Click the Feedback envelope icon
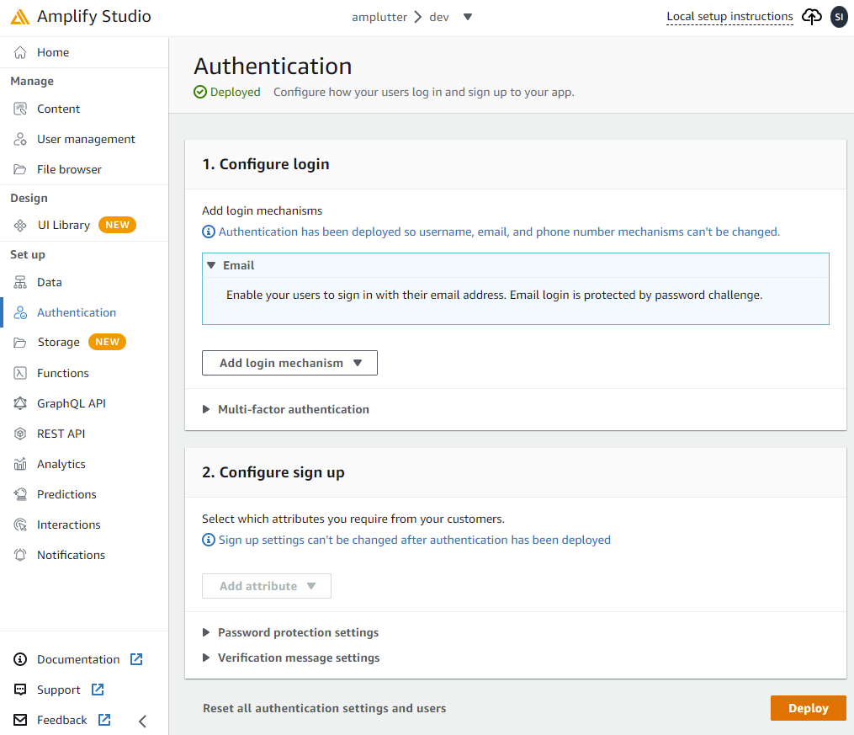 point(20,720)
